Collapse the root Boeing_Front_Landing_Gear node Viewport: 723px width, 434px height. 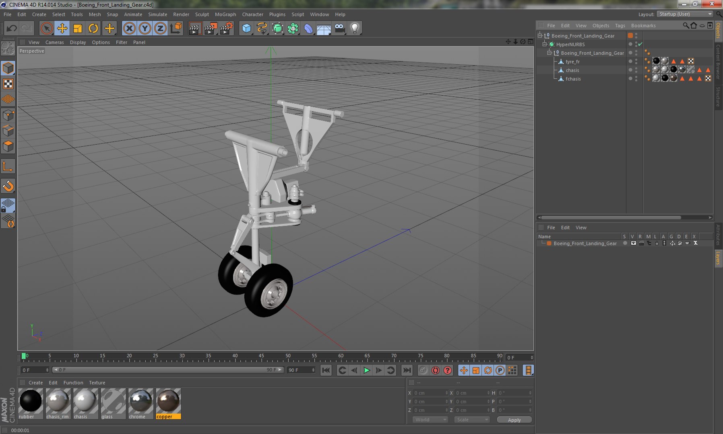(x=540, y=35)
